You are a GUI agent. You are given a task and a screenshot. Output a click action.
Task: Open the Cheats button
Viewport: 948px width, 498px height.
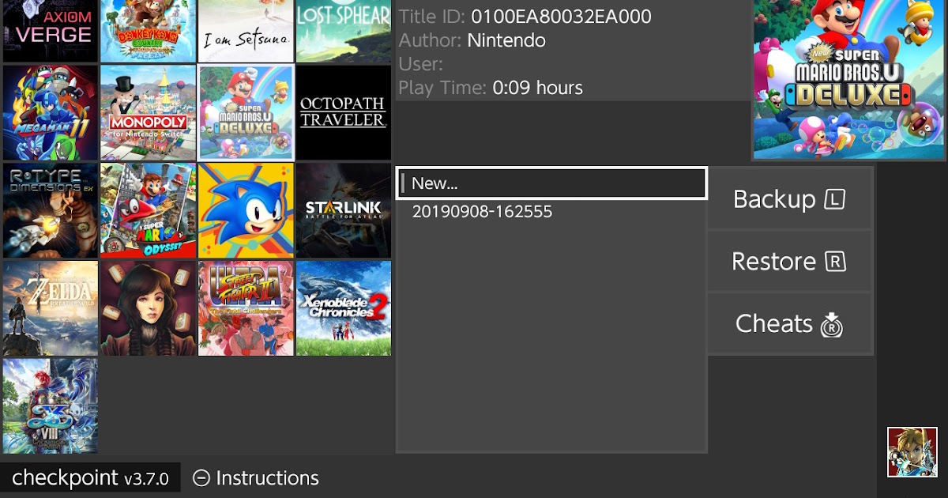[790, 323]
